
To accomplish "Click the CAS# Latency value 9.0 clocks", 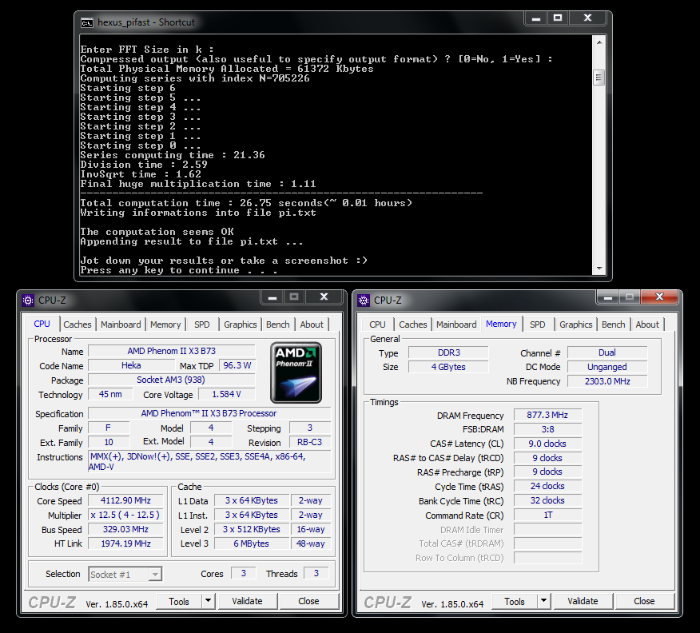I will click(547, 444).
